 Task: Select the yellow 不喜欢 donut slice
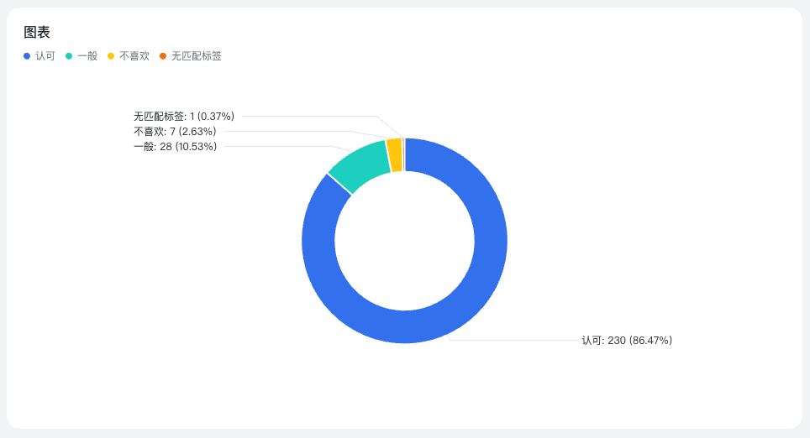click(394, 155)
